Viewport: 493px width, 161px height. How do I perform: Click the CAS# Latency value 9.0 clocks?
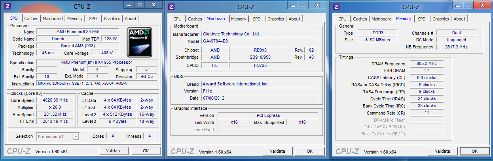click(x=427, y=78)
